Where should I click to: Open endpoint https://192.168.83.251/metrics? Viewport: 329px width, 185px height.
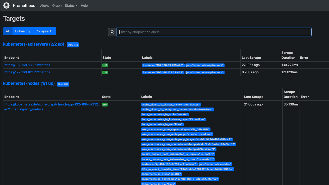coord(27,65)
